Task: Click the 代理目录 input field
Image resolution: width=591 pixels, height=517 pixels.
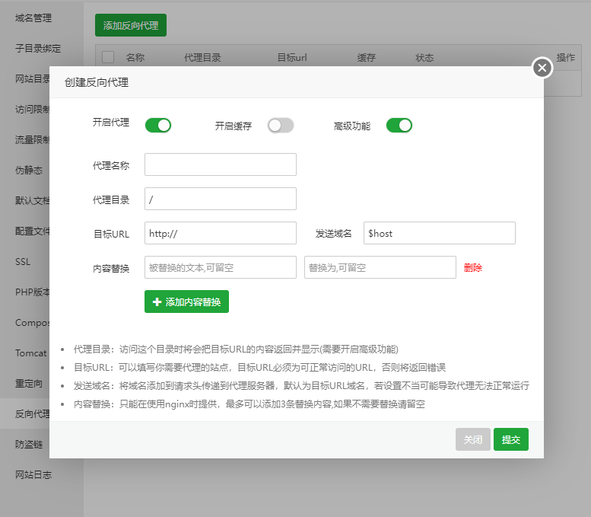Action: pos(221,199)
